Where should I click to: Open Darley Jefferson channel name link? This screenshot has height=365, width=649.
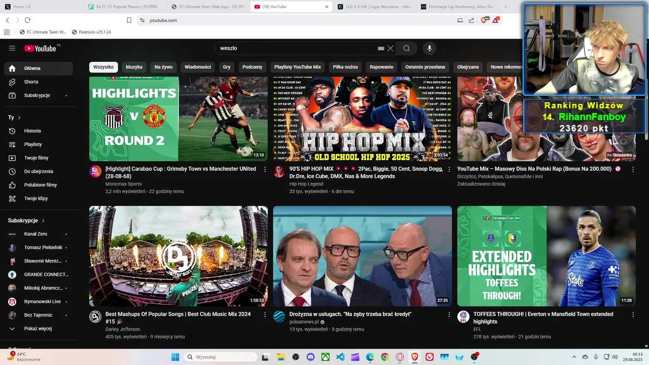coord(123,329)
